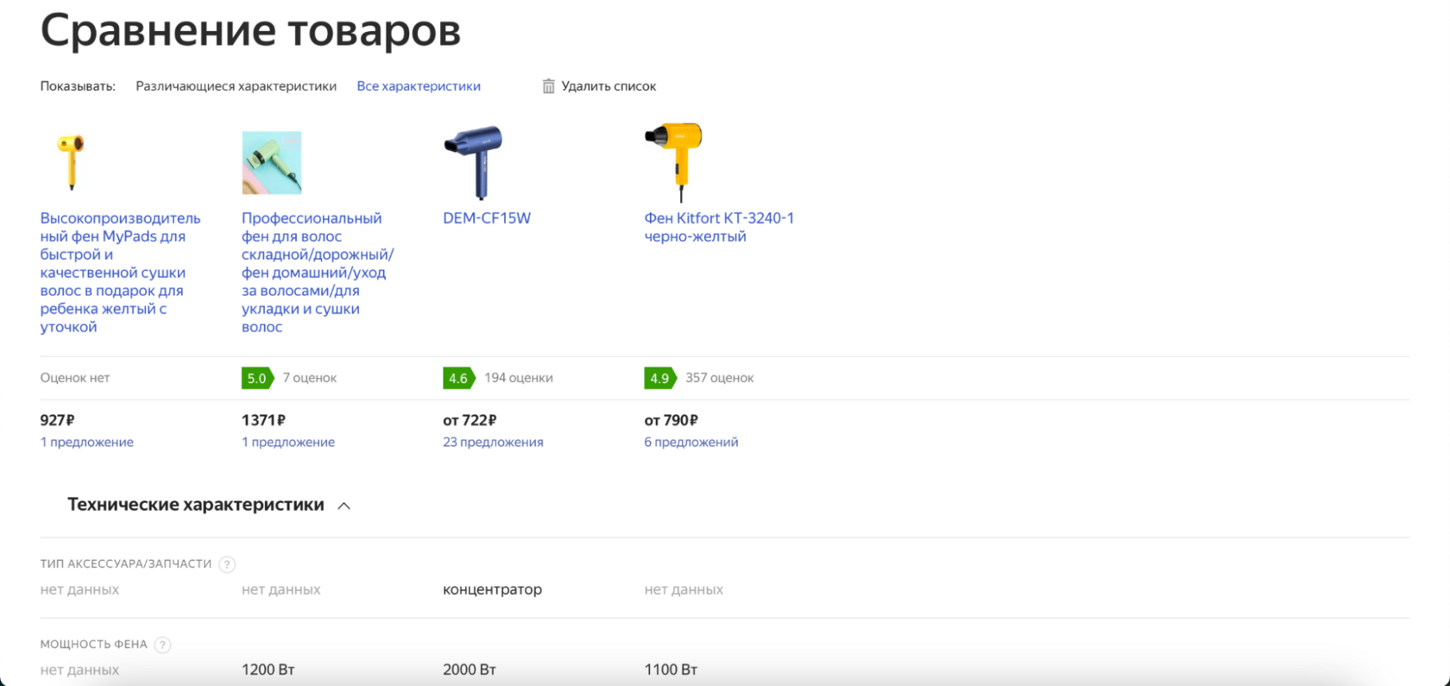The height and width of the screenshot is (686, 1450).
Task: Click the 194 оценки review count
Action: [519, 378]
